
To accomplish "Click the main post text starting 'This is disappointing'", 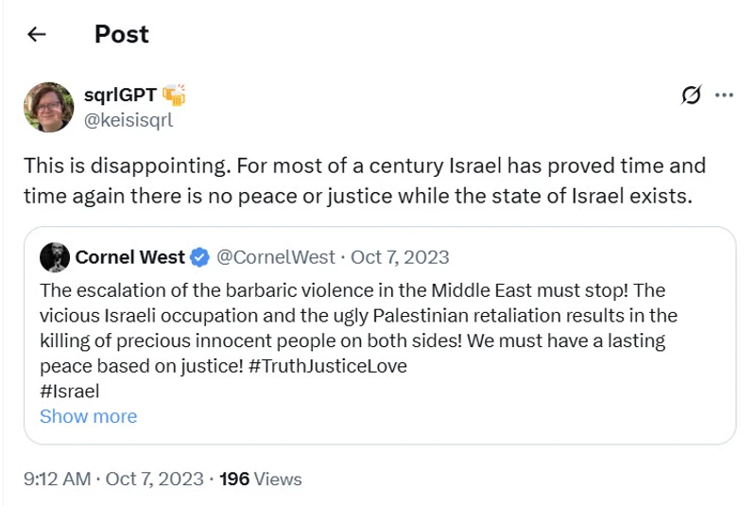I will [364, 181].
